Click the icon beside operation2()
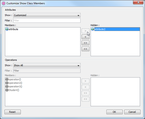Viewport: 145px width, 119px height. click(x=7, y=83)
